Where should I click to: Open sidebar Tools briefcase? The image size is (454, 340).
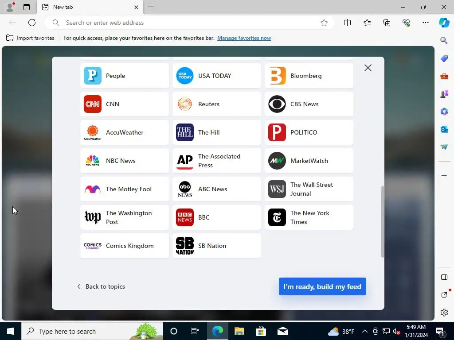point(444,76)
